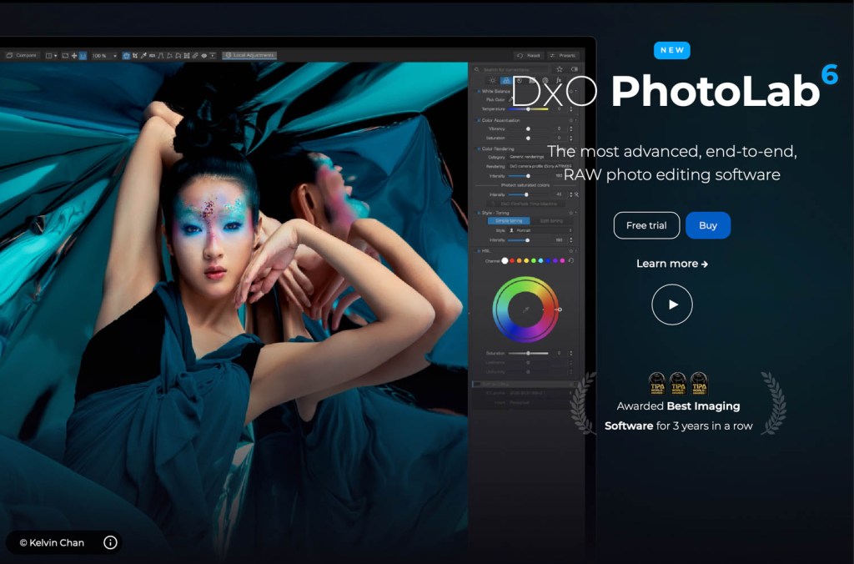Select the Split toning tab
Image resolution: width=854 pixels, height=564 pixels.
coord(552,221)
